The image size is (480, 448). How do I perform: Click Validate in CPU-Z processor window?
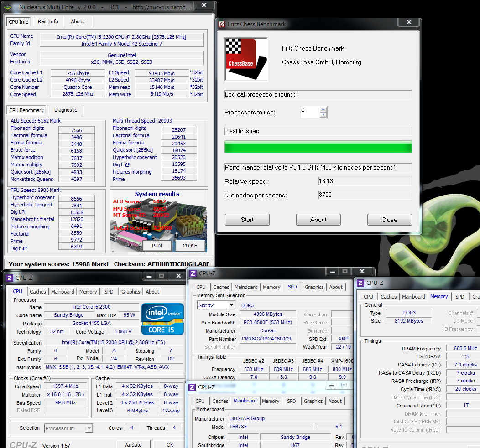pyautogui.click(x=133, y=445)
